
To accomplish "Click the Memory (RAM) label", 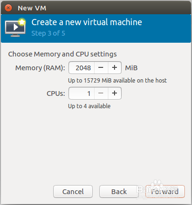I will click(x=40, y=68).
